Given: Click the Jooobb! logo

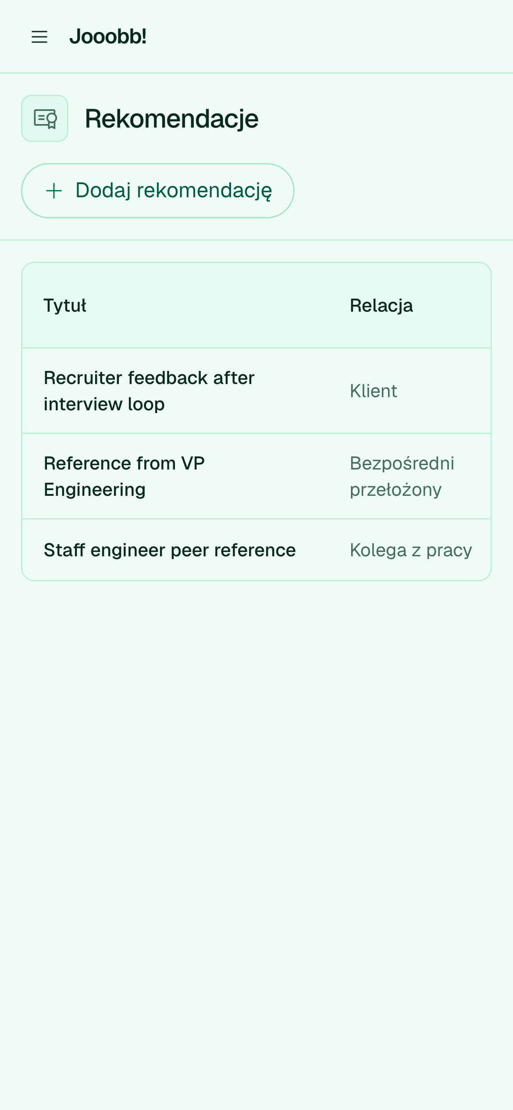Looking at the screenshot, I should click(108, 36).
